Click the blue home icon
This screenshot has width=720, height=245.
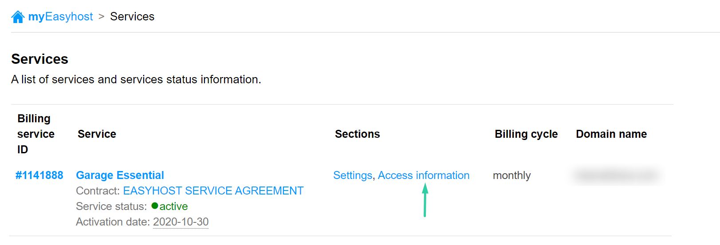18,17
